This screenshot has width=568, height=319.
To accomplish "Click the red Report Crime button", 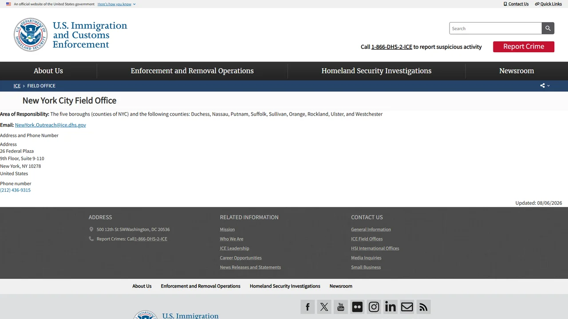I will (524, 47).
